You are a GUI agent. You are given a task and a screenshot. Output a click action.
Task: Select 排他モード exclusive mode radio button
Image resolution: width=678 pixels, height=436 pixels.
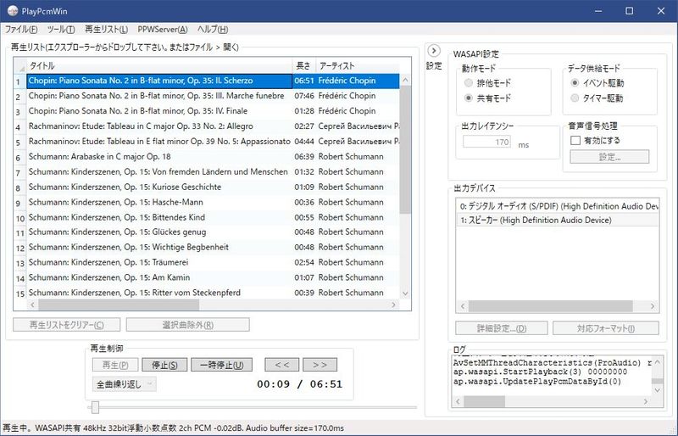pos(470,84)
